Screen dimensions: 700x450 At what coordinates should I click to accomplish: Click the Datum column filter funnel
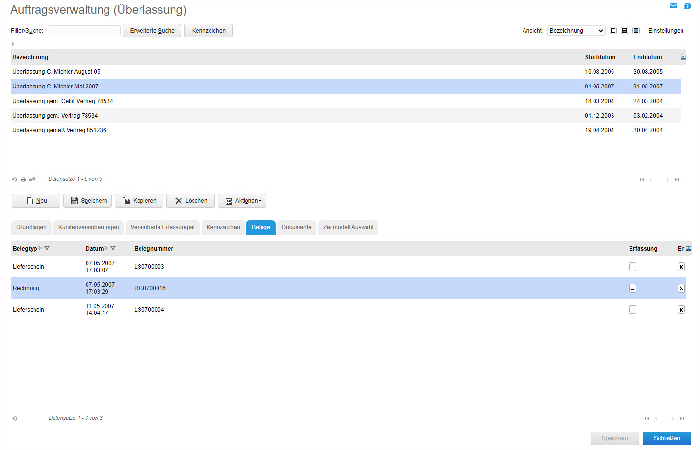[113, 249]
